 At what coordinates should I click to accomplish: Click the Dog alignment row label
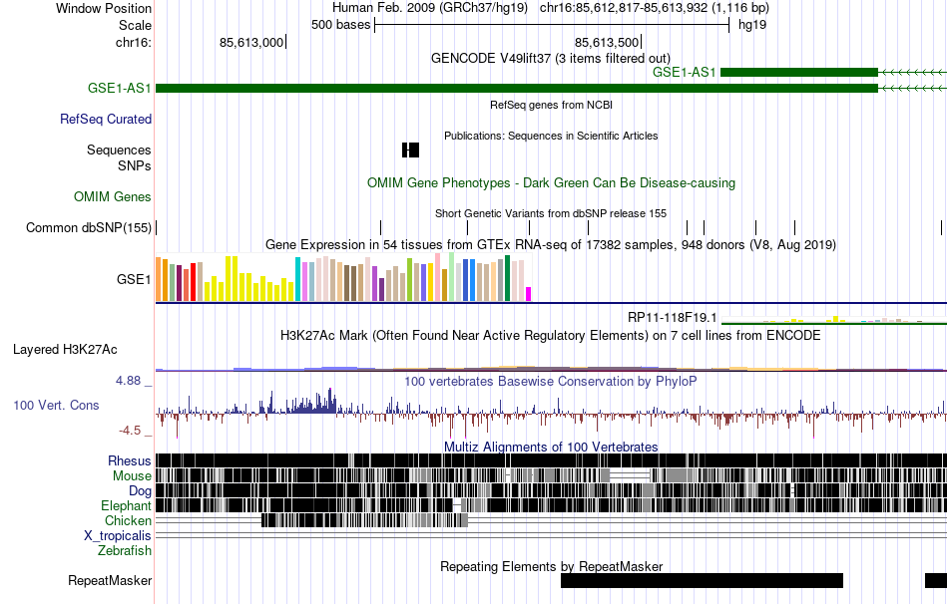click(140, 491)
